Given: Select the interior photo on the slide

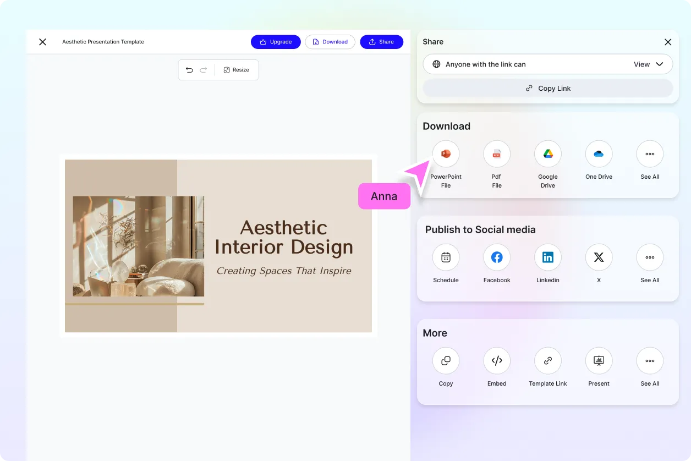Looking at the screenshot, I should [x=139, y=246].
